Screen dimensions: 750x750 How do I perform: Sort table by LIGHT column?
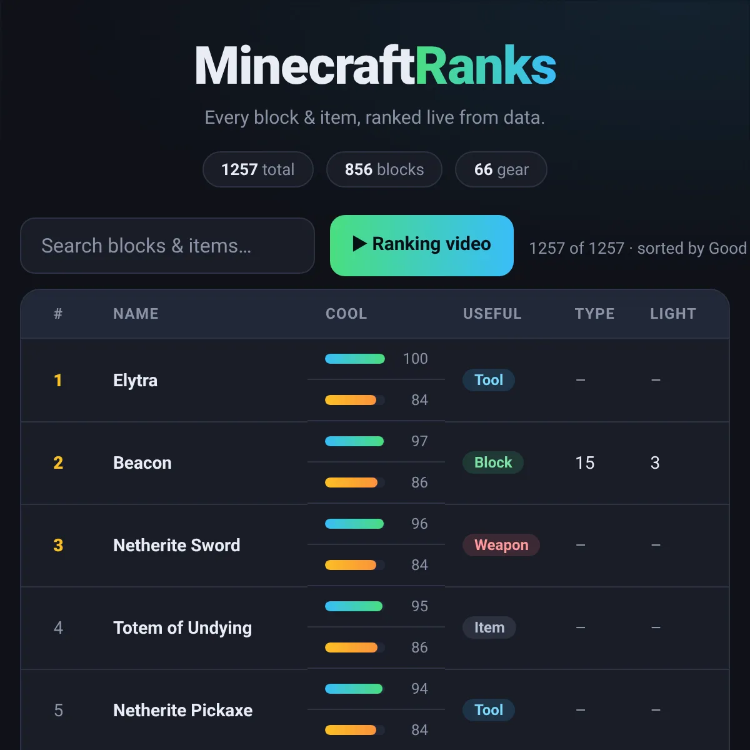click(672, 314)
